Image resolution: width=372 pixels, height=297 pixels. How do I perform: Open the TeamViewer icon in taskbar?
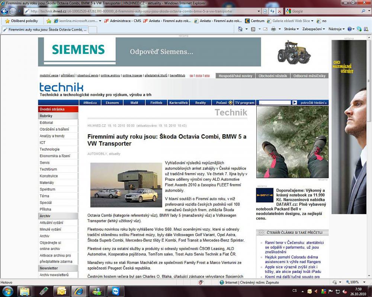[116, 291]
